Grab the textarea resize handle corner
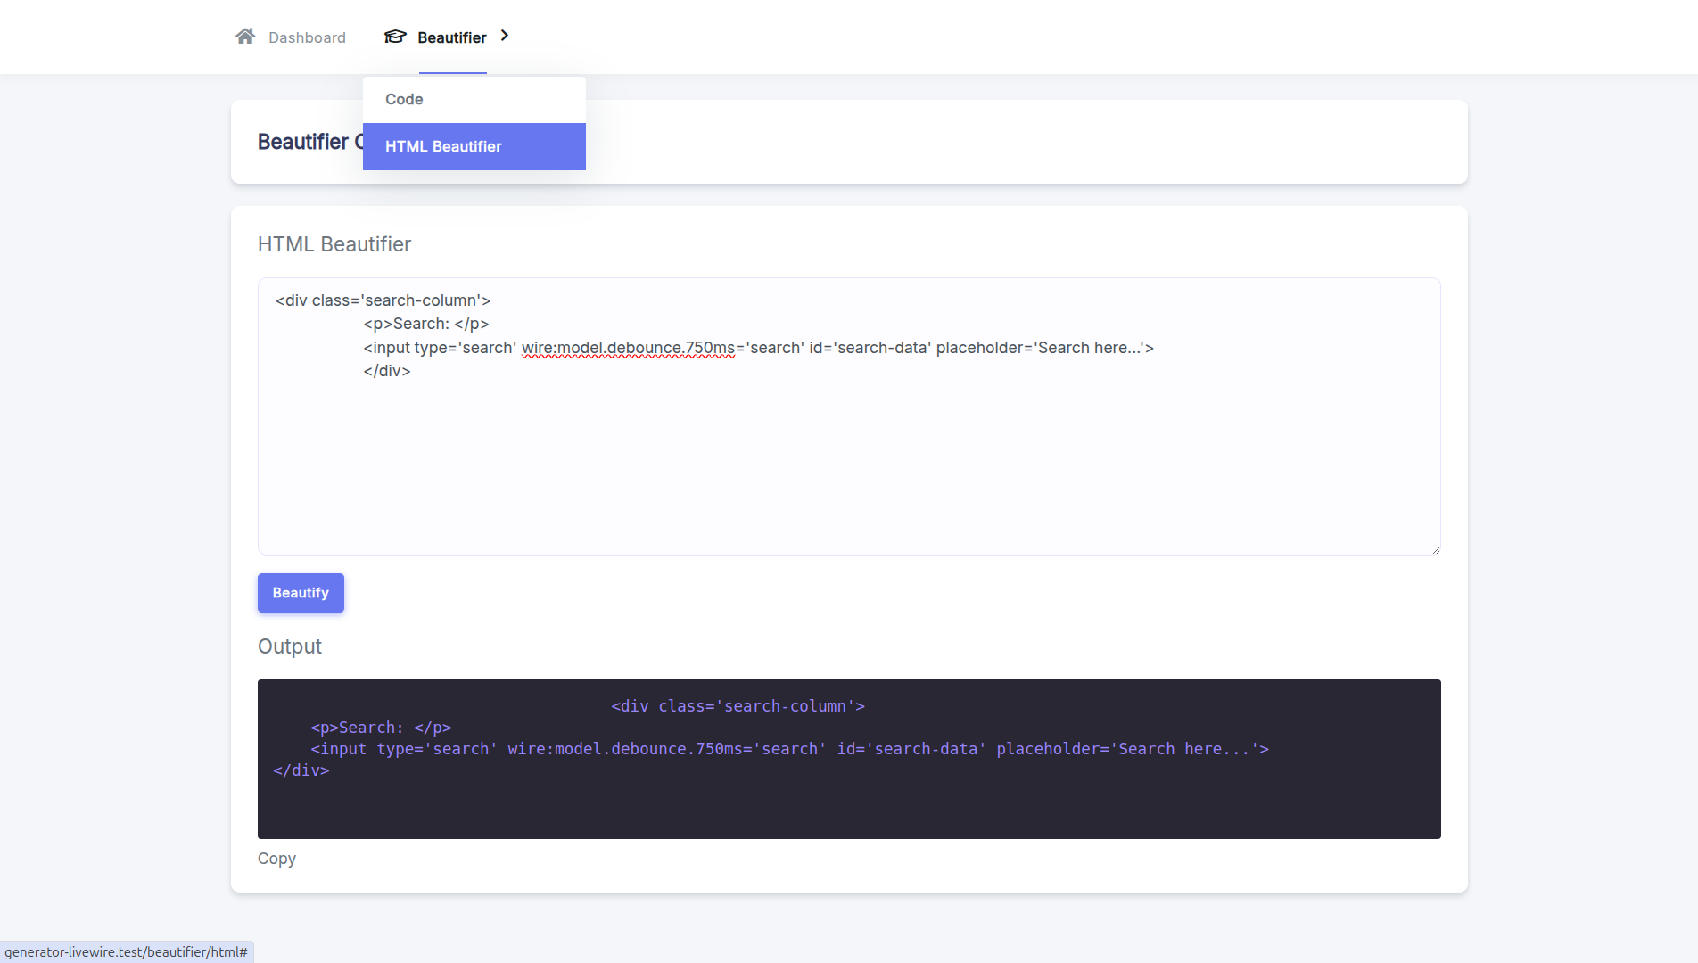 coord(1435,550)
